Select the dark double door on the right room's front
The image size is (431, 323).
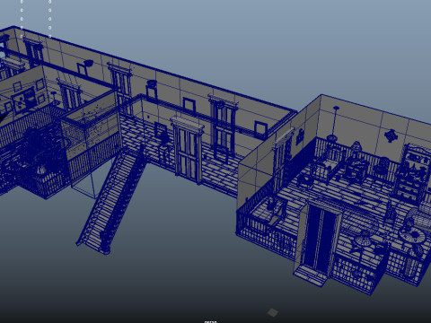pos(320,237)
